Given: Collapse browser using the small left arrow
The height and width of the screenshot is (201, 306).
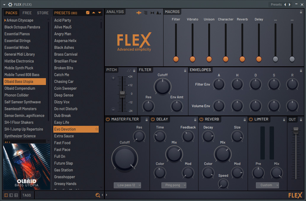Looking at the screenshot, I should click(102, 195).
